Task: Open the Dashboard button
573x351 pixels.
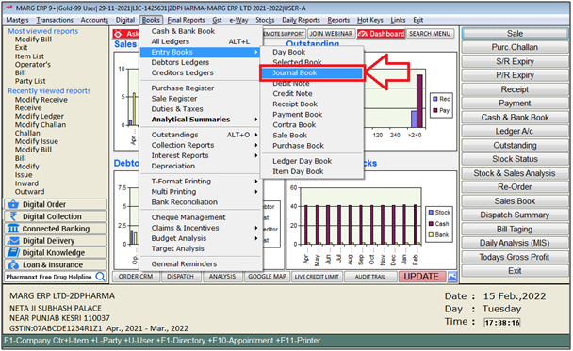Action: pos(381,34)
